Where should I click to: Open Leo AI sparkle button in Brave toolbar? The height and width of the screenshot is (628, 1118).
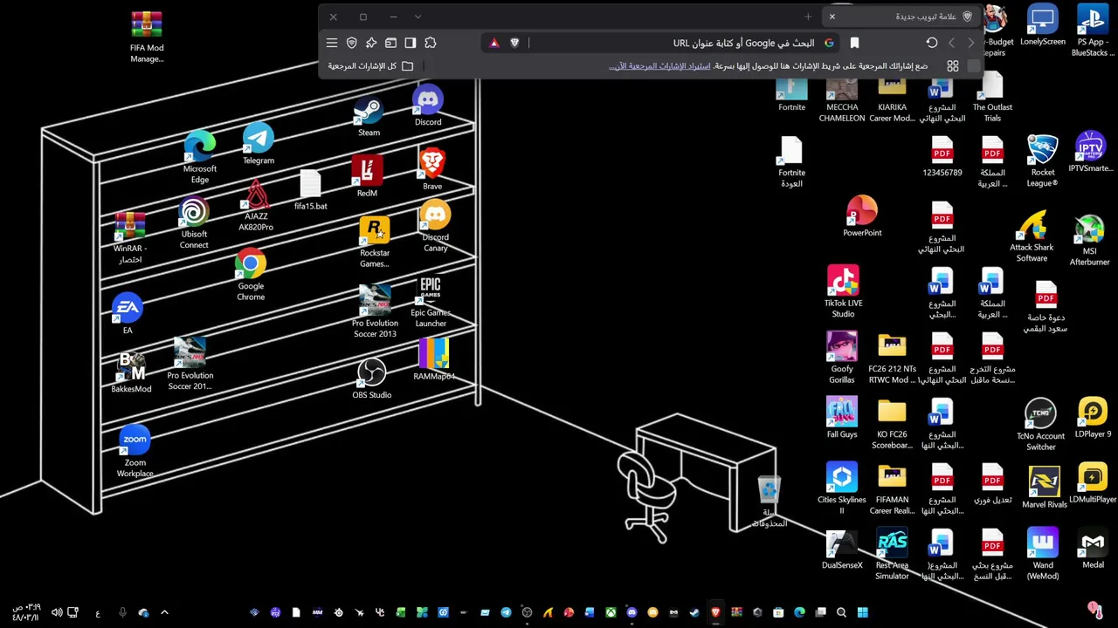pos(371,43)
